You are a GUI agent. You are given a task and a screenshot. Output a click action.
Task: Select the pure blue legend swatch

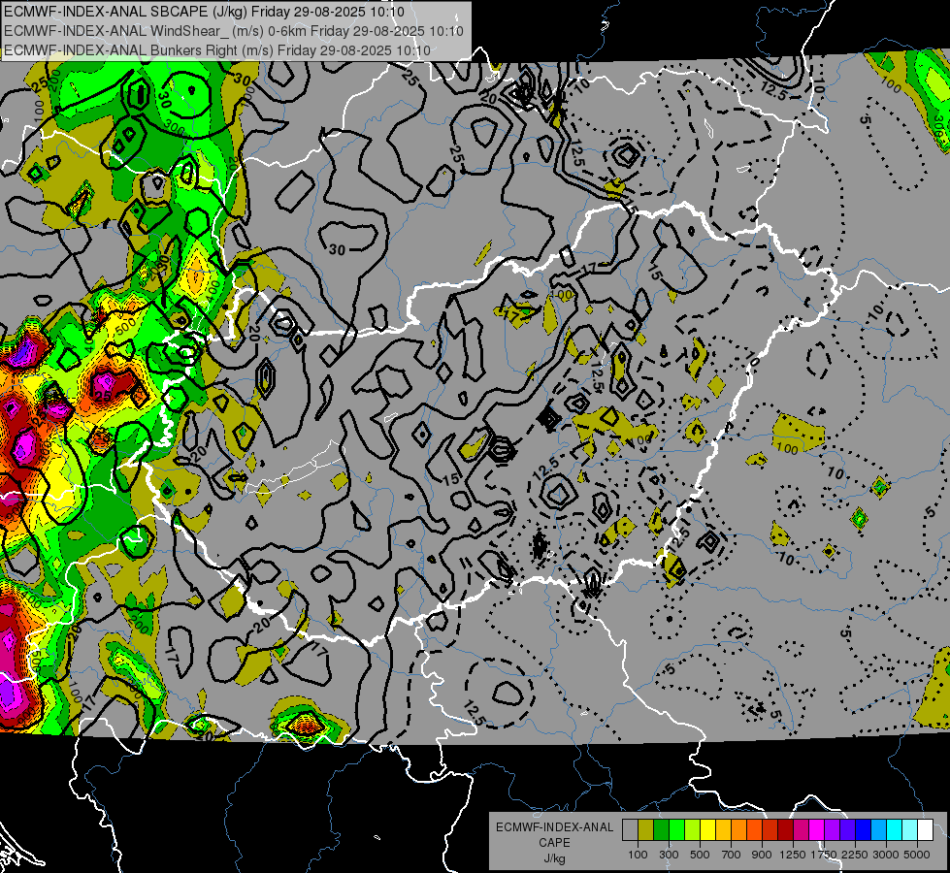tap(864, 830)
